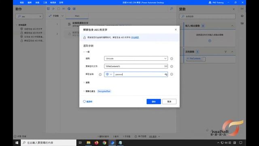Close the decrypt AES text dialog
The image size is (259, 146).
coord(176,30)
